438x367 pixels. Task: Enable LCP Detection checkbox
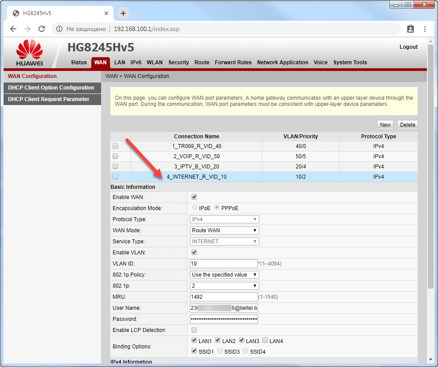[194, 330]
